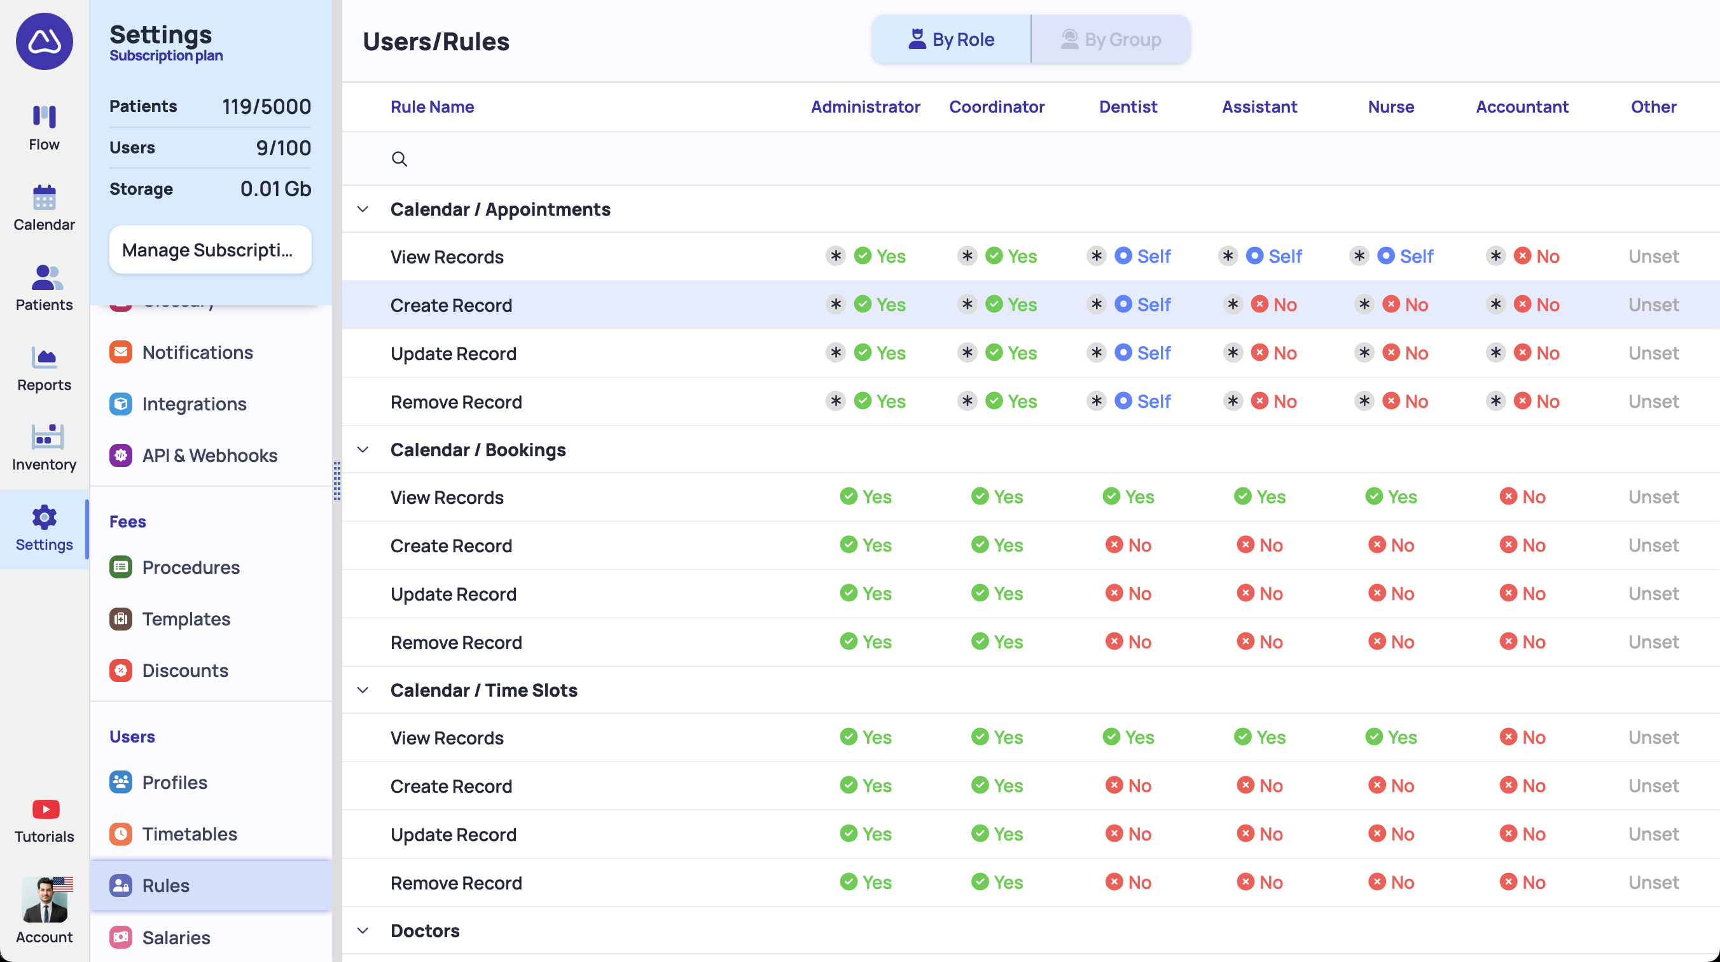The image size is (1720, 962).
Task: Select the By Role tab
Action: [x=951, y=40]
